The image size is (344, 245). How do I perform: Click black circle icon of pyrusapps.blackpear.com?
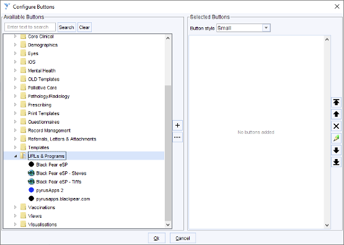[x=32, y=199]
